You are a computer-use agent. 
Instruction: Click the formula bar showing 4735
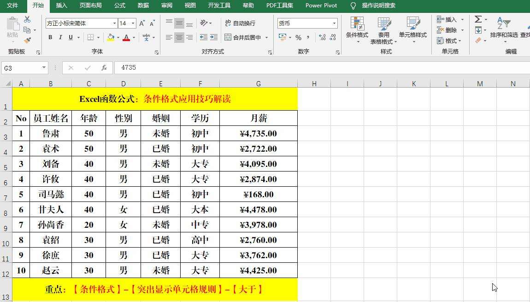(322, 68)
